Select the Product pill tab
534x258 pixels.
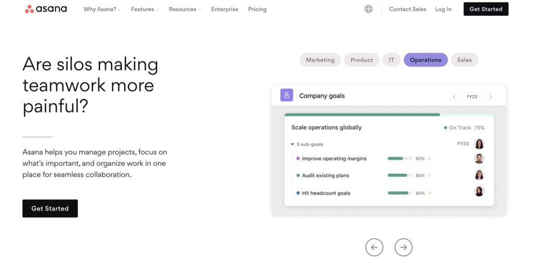[362, 60]
